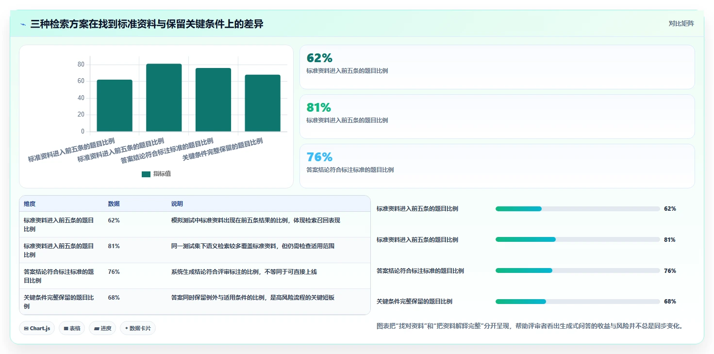Click the 关键条件完整保留 progress row label

point(415,302)
